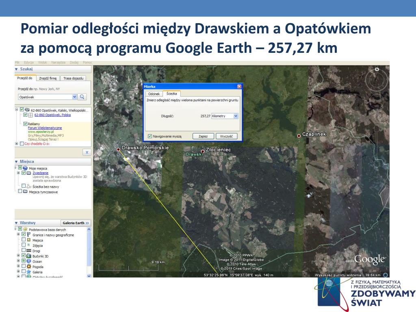Enable the Zdjęcia layer checkbox

[24, 245]
